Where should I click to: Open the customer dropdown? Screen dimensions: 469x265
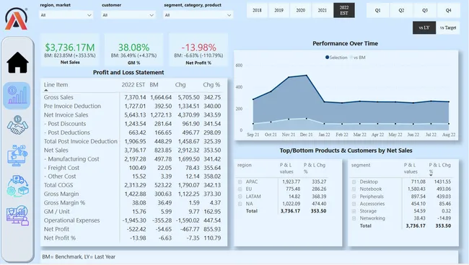(x=128, y=15)
